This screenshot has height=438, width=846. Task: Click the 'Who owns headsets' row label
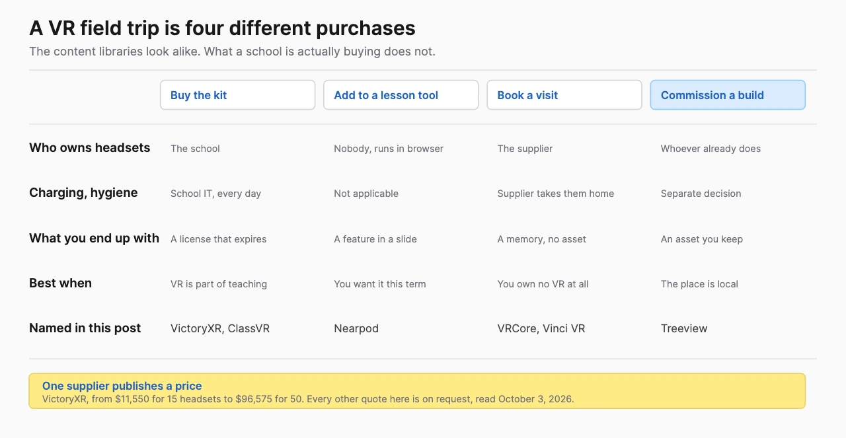pos(90,148)
